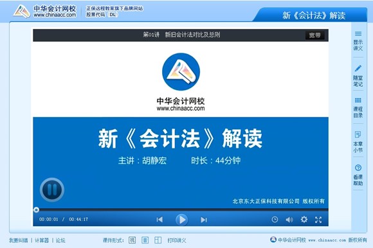This screenshot has height=248, width=373.
Task: Open class notes 随堂笔记
Action: click(358, 76)
